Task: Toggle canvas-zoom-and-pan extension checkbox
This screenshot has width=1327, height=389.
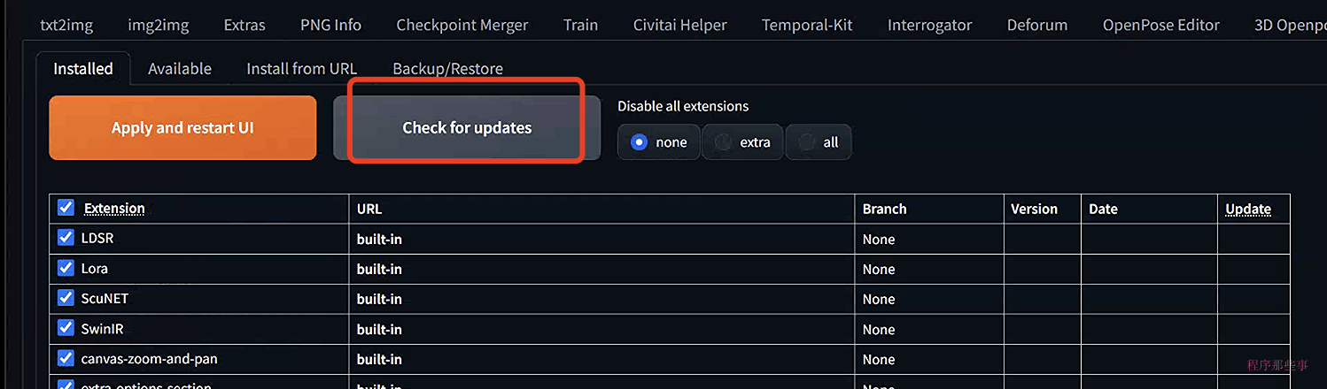Action: tap(66, 357)
